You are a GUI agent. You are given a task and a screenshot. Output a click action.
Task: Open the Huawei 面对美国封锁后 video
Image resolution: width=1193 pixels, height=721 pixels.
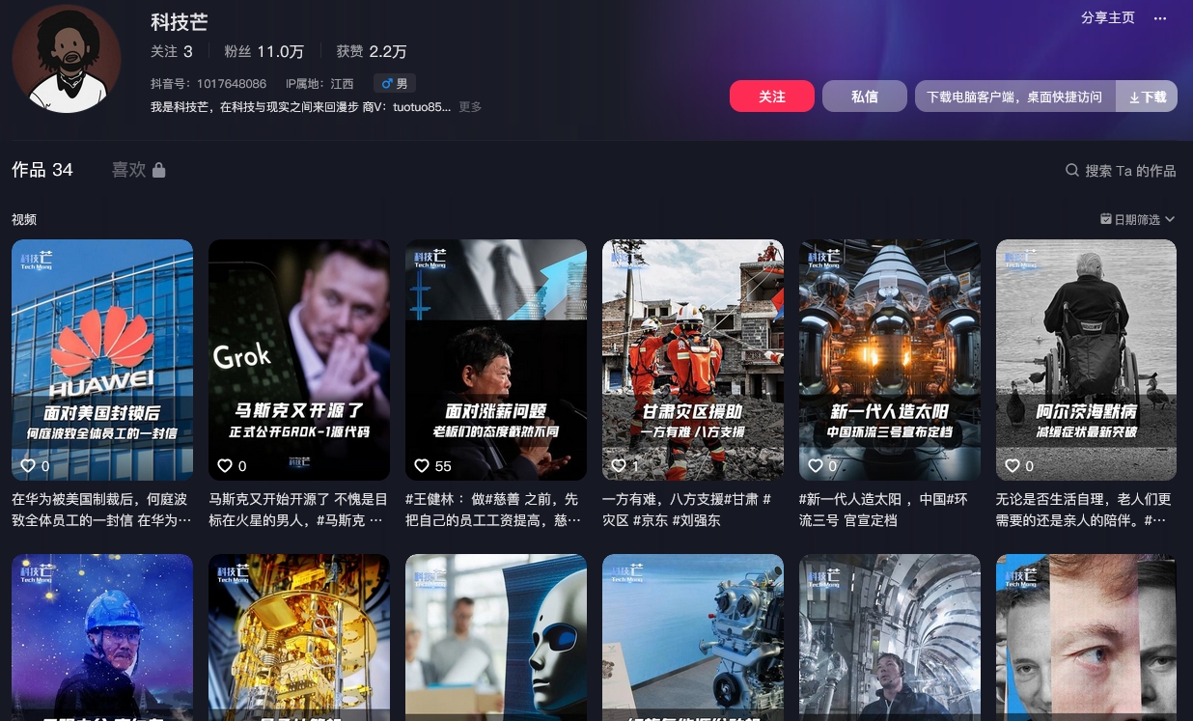point(102,360)
